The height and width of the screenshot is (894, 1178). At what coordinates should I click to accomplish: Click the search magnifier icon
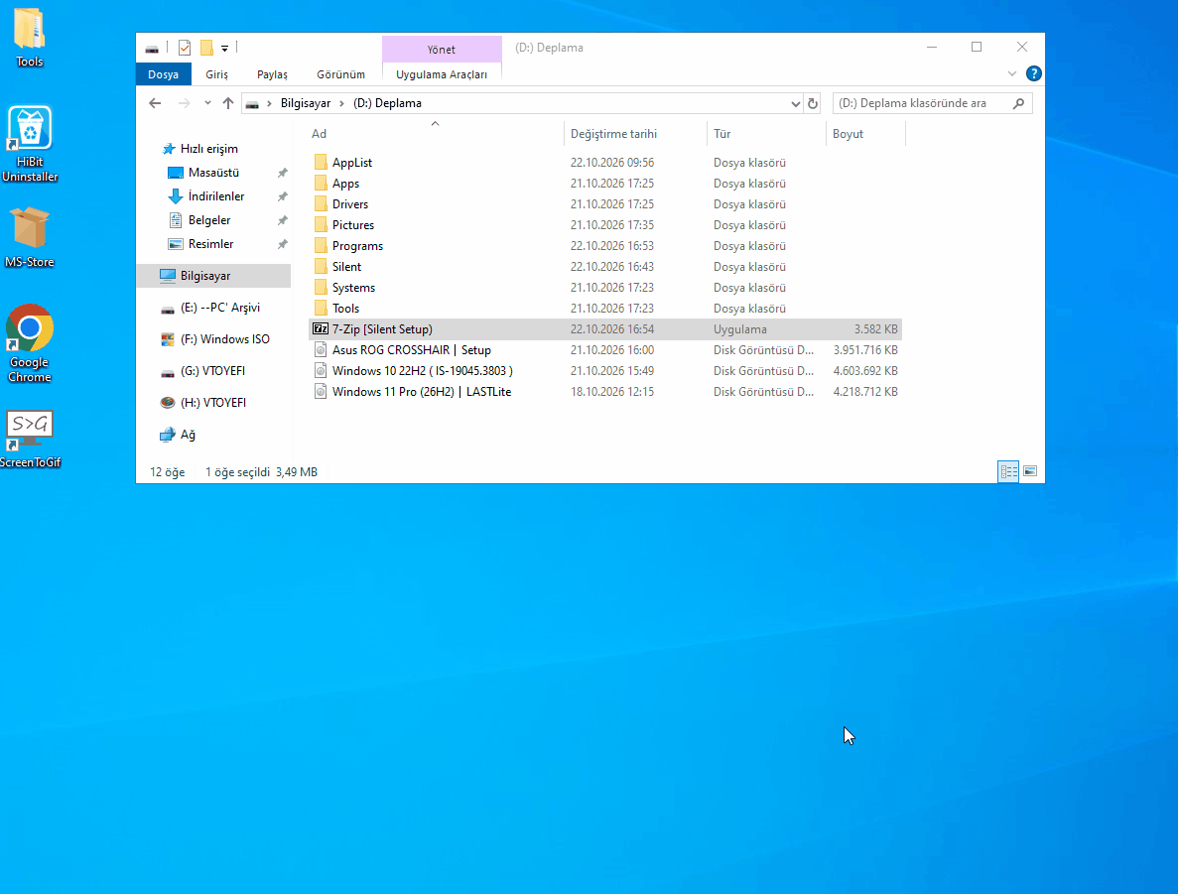[x=1019, y=103]
